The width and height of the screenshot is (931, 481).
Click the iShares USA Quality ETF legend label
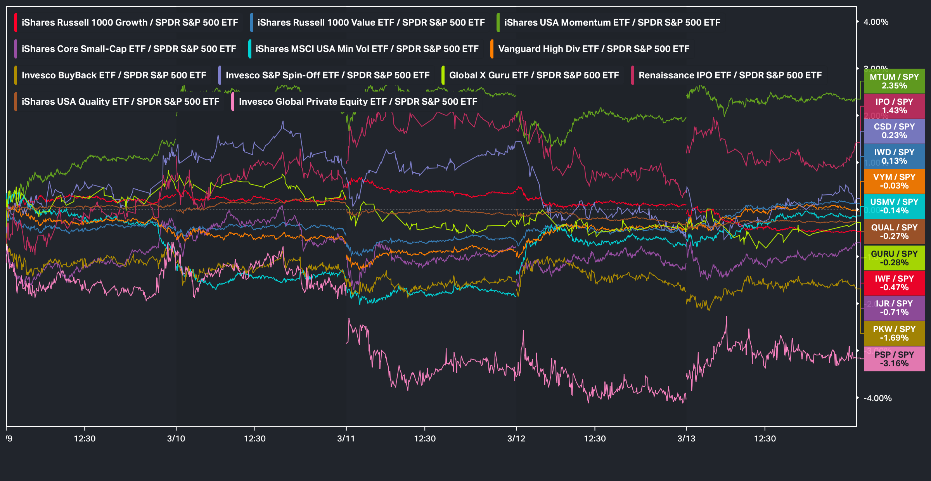coord(120,102)
